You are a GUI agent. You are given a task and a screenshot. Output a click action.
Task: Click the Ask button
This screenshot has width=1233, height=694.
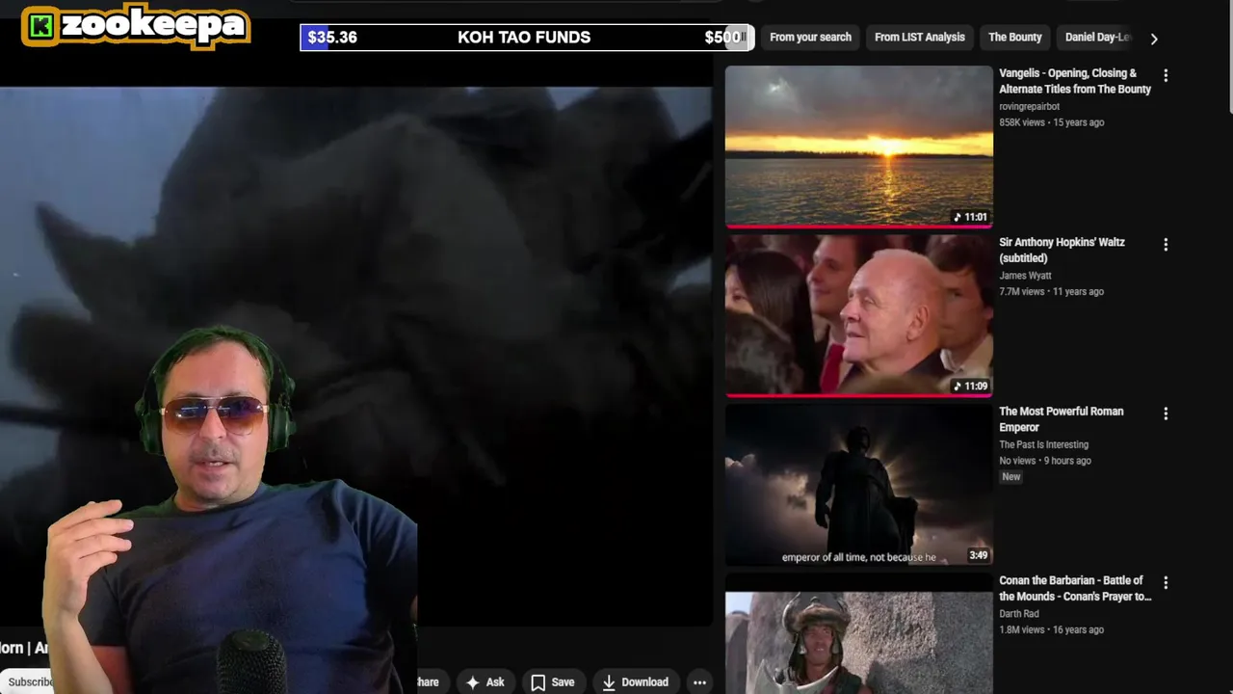(485, 681)
